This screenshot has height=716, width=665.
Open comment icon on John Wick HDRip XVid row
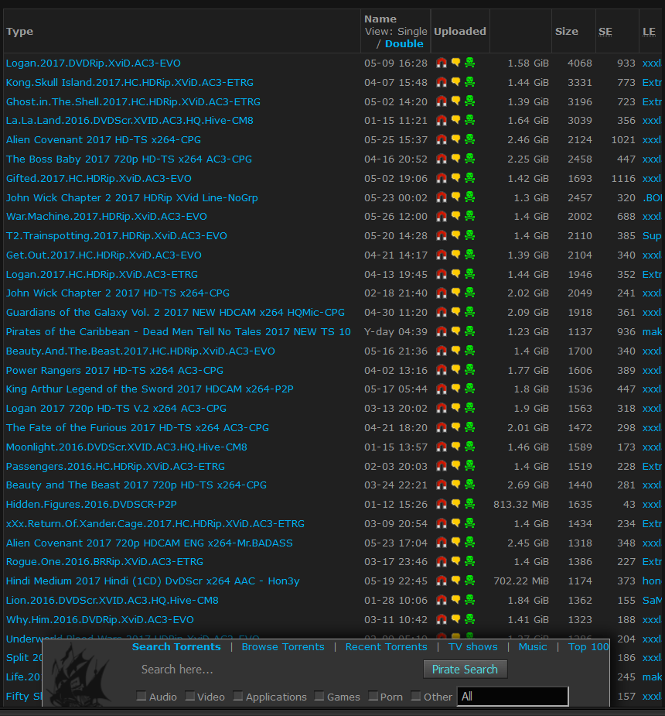[x=455, y=197]
